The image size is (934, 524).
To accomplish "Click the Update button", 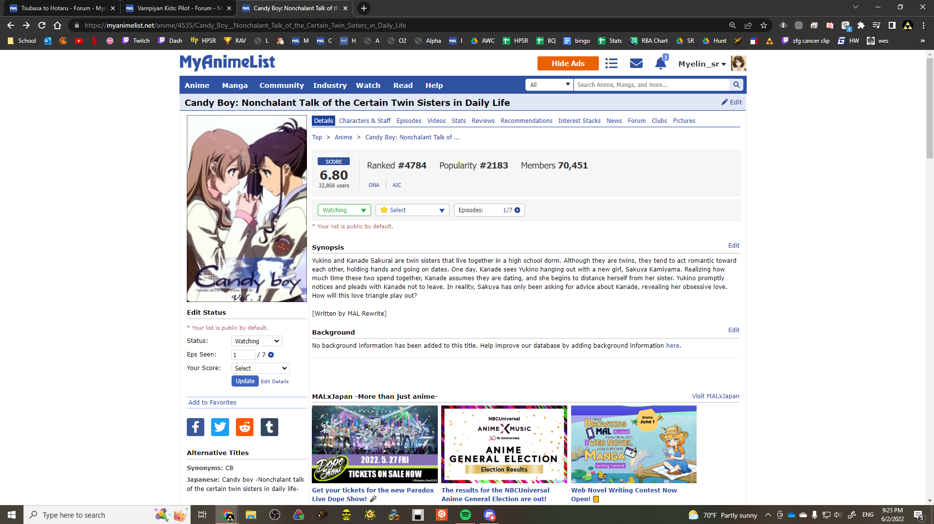I will pyautogui.click(x=245, y=381).
